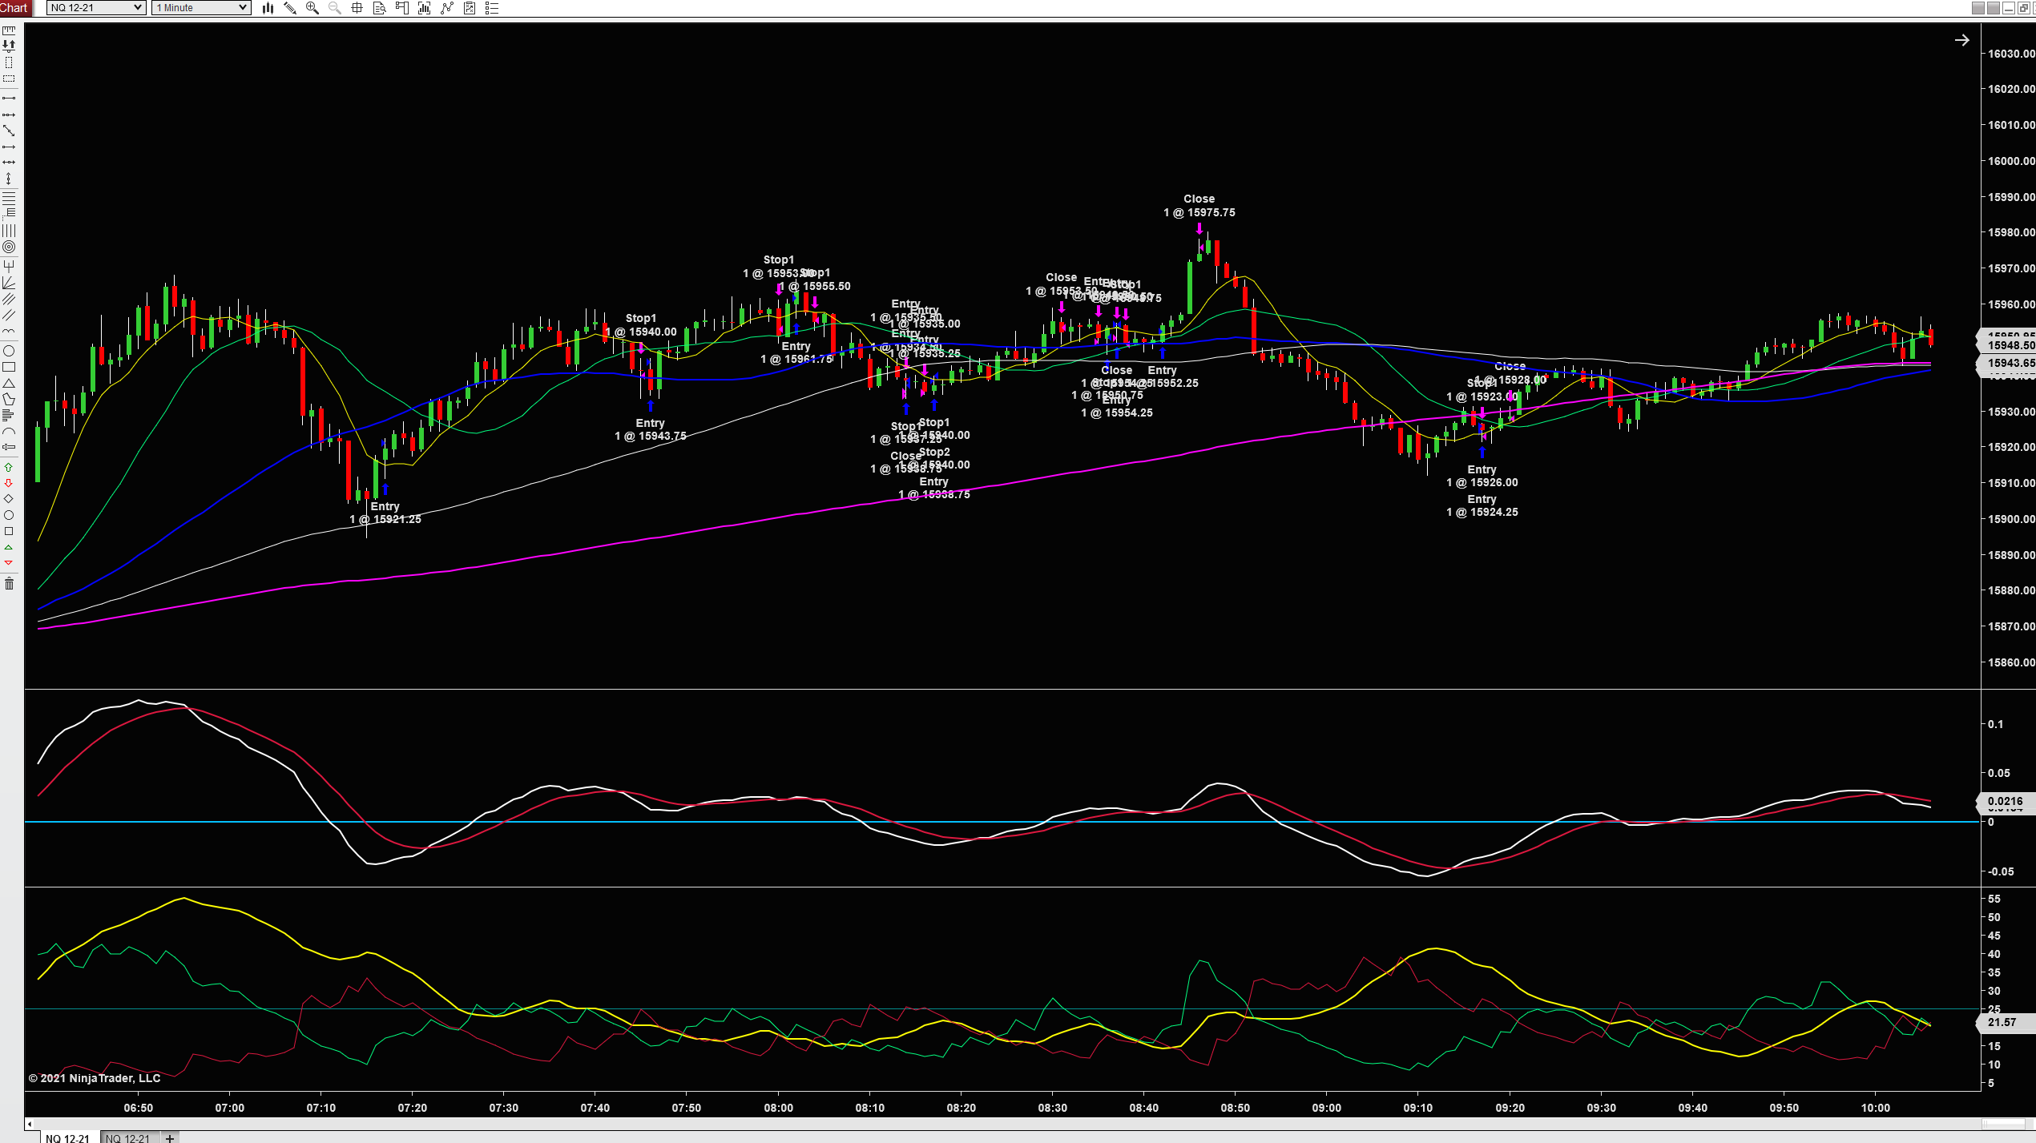Click the zoom out magnifier icon

coord(335,8)
